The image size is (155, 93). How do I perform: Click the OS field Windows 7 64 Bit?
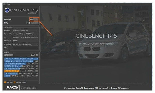pyautogui.click(x=25, y=37)
